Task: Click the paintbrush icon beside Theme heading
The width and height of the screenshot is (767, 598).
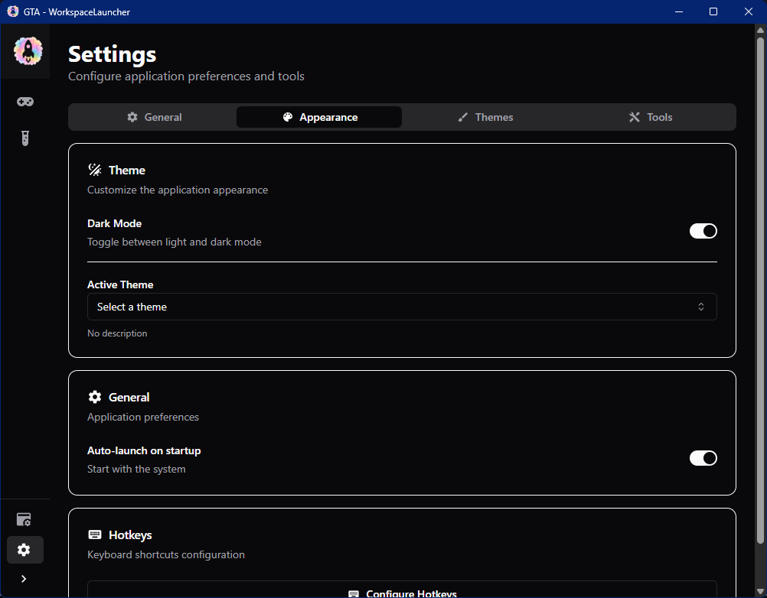Action: 95,169
